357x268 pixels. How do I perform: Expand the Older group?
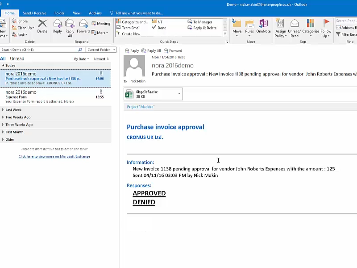click(3, 139)
